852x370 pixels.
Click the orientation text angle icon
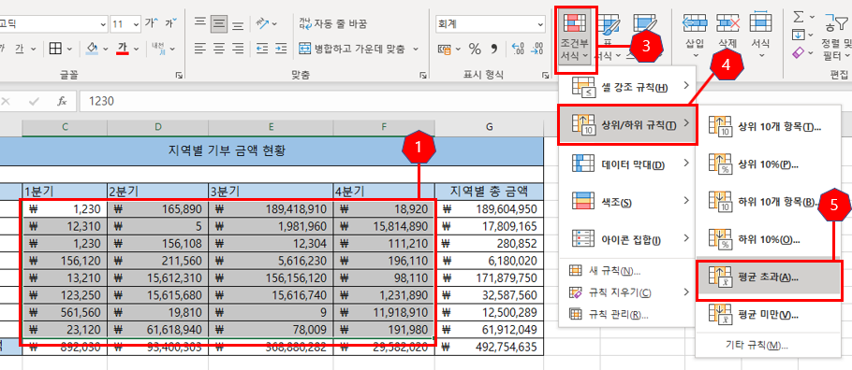point(263,23)
